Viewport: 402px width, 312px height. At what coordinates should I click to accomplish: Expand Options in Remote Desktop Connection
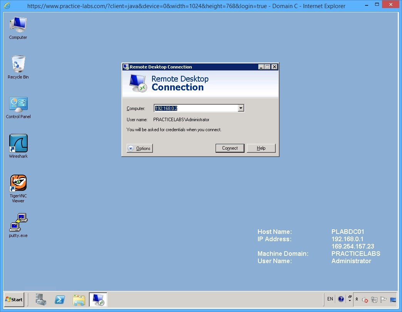tap(139, 148)
